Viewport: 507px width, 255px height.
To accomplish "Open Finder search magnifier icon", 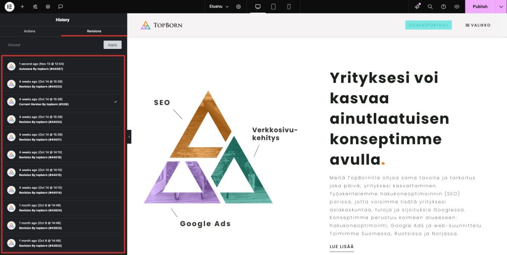I will pyautogui.click(x=430, y=6).
